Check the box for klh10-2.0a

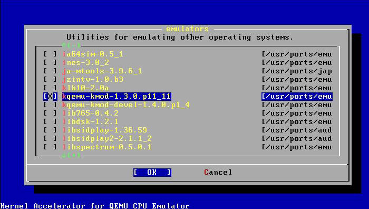50,88
